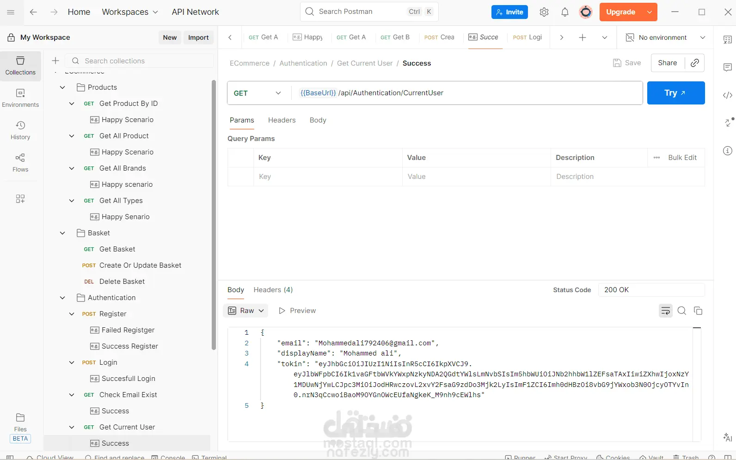Focus the Search Postman field

[369, 12]
